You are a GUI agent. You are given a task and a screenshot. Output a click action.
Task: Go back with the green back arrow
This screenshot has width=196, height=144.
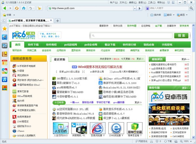click(5, 8)
